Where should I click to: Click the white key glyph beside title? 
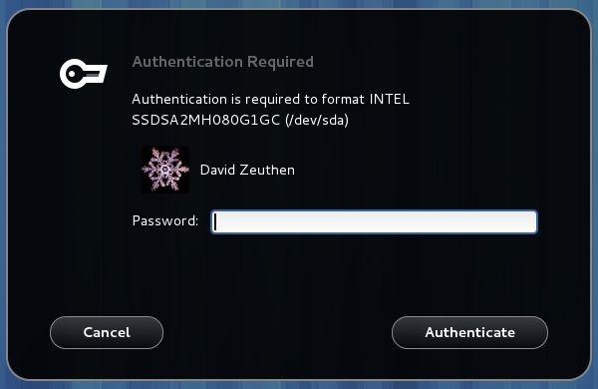pyautogui.click(x=84, y=74)
